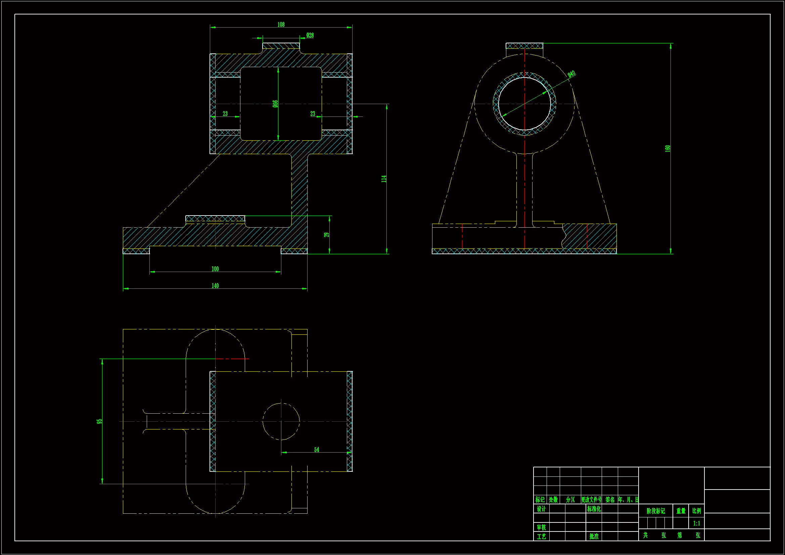Click the 1:1 scale value cell
Viewport: 785px width, 555px height.
pos(696,523)
